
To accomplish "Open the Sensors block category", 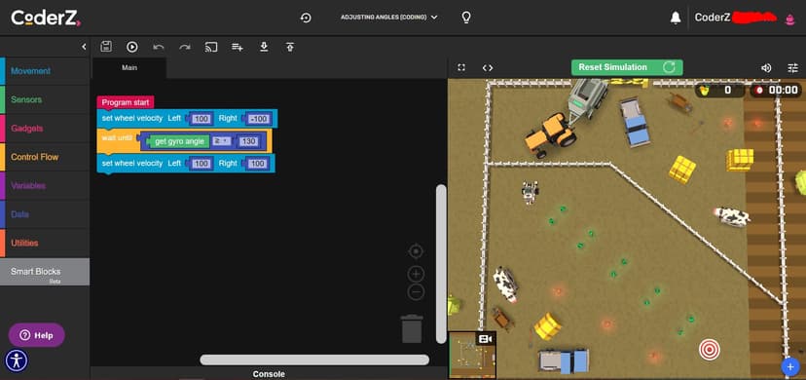I will pyautogui.click(x=45, y=99).
